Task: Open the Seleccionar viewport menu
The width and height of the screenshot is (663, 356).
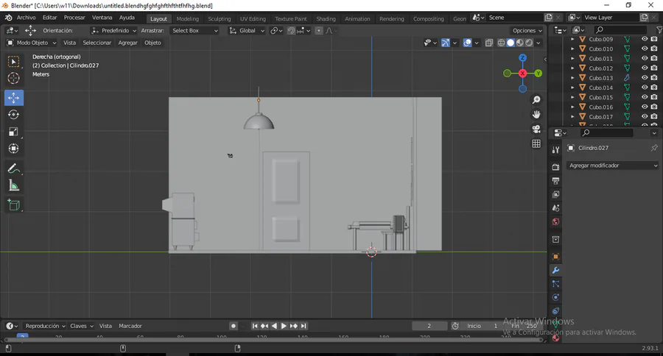Action: point(97,43)
